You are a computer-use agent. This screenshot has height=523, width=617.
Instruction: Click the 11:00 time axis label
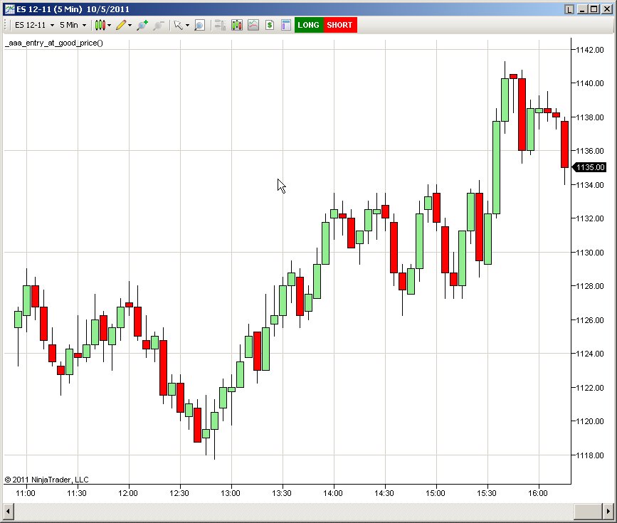click(x=26, y=493)
